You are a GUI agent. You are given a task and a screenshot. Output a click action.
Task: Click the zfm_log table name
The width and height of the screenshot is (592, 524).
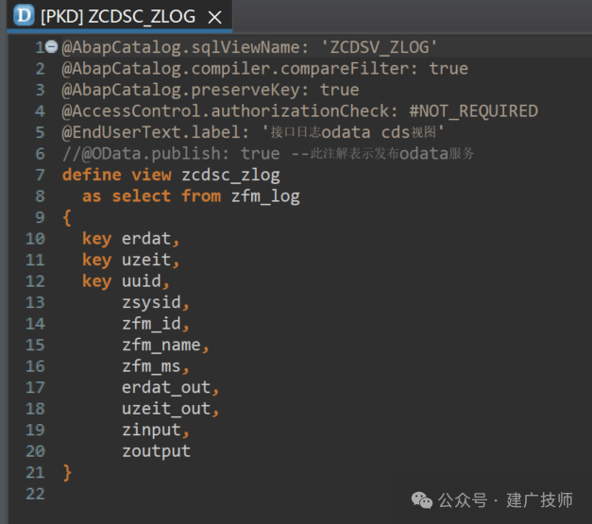tap(265, 196)
